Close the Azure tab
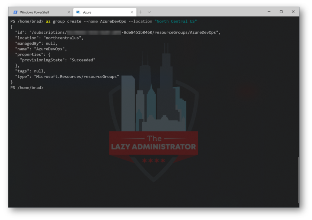Viewport: 312px width, 220px height. (132, 12)
